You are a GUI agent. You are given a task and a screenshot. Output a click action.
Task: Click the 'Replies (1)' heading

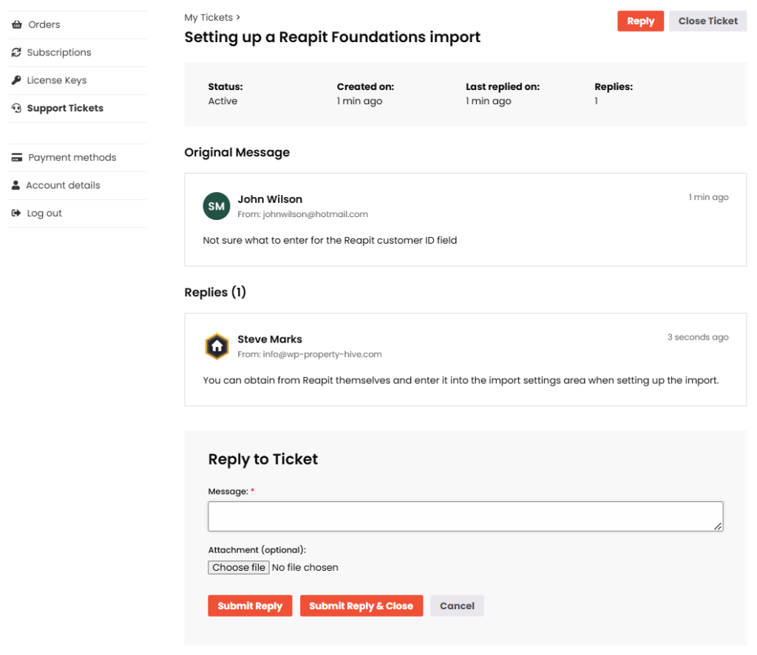tap(215, 292)
